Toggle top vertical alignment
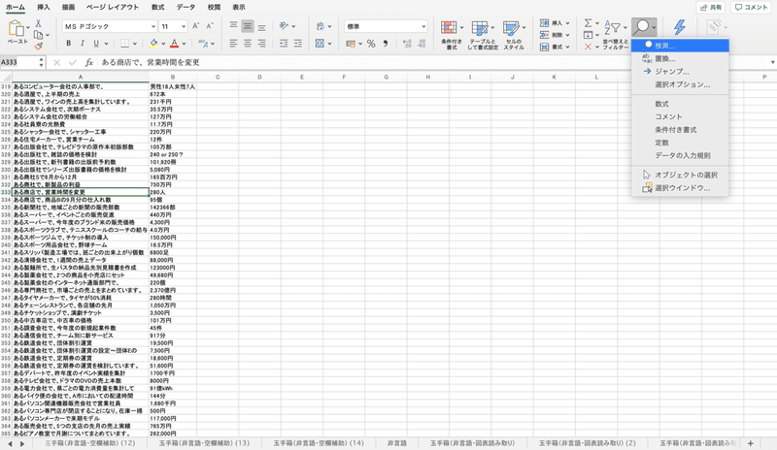 [233, 26]
